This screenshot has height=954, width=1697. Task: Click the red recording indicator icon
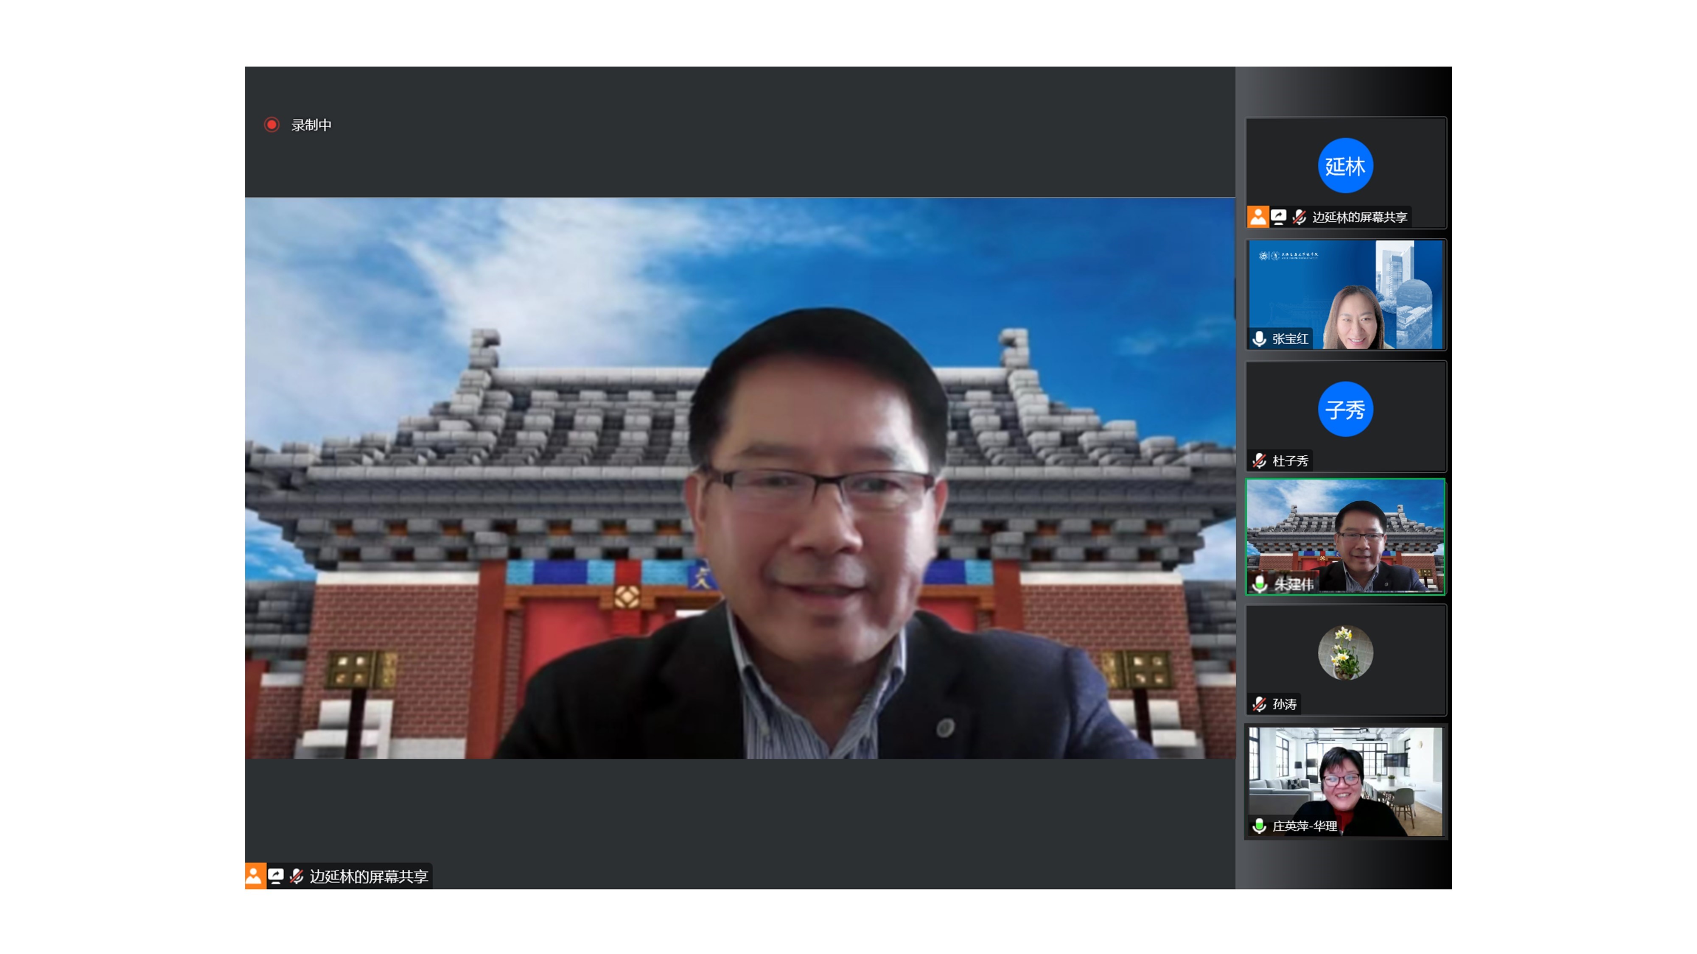click(x=272, y=124)
